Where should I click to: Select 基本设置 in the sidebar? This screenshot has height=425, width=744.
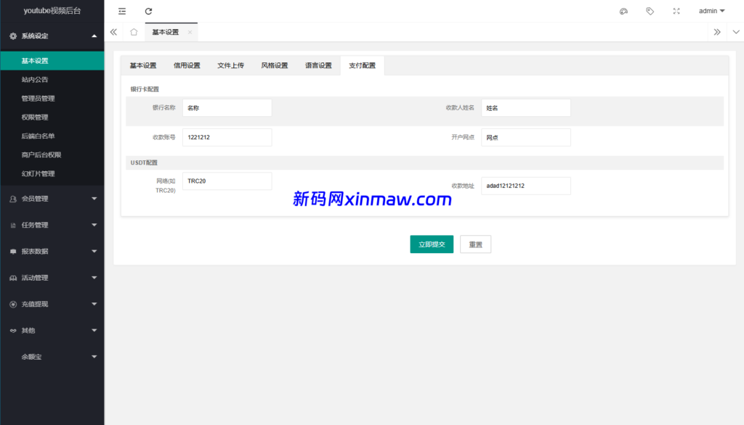point(52,61)
